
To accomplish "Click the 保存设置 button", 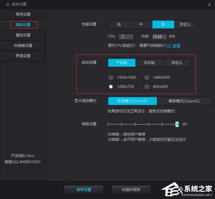I will [84, 190].
